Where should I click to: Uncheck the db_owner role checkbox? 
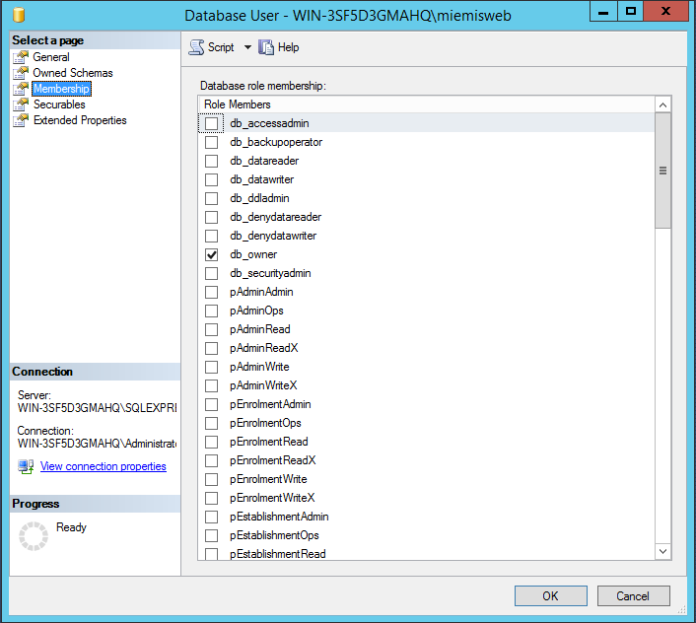pyautogui.click(x=211, y=254)
